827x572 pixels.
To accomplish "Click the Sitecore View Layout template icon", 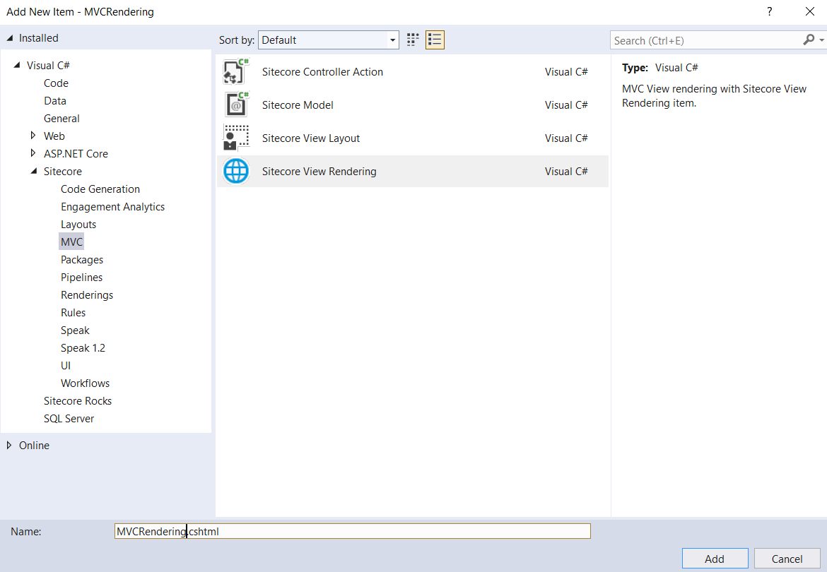I will click(236, 138).
